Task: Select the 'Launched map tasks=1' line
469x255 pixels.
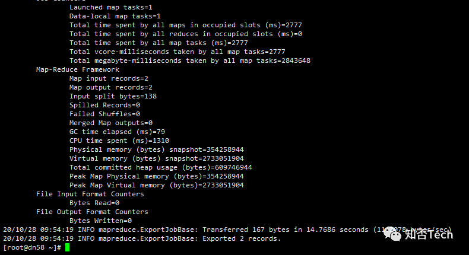Action: pyautogui.click(x=110, y=7)
